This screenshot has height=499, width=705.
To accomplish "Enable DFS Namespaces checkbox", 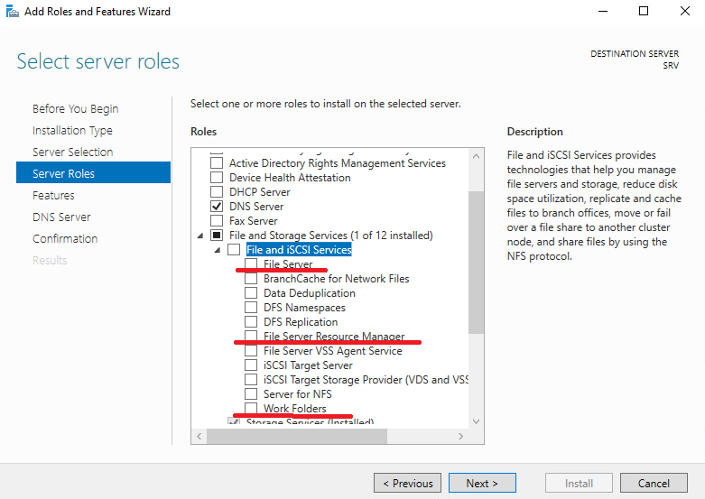I will click(x=251, y=307).
